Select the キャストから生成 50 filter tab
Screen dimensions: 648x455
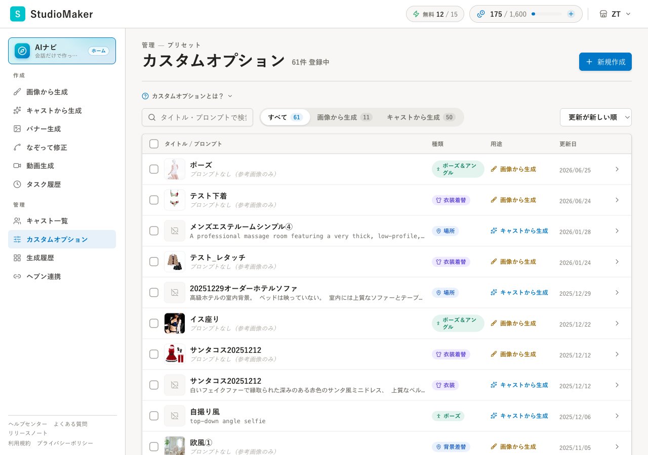click(421, 117)
